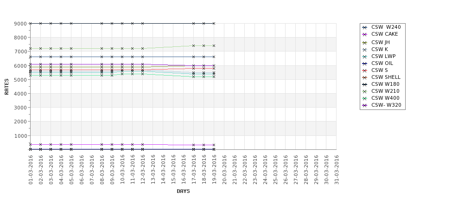Select the 31-03-2016 date label
Viewport: 452px width, 199px height.
337,170
